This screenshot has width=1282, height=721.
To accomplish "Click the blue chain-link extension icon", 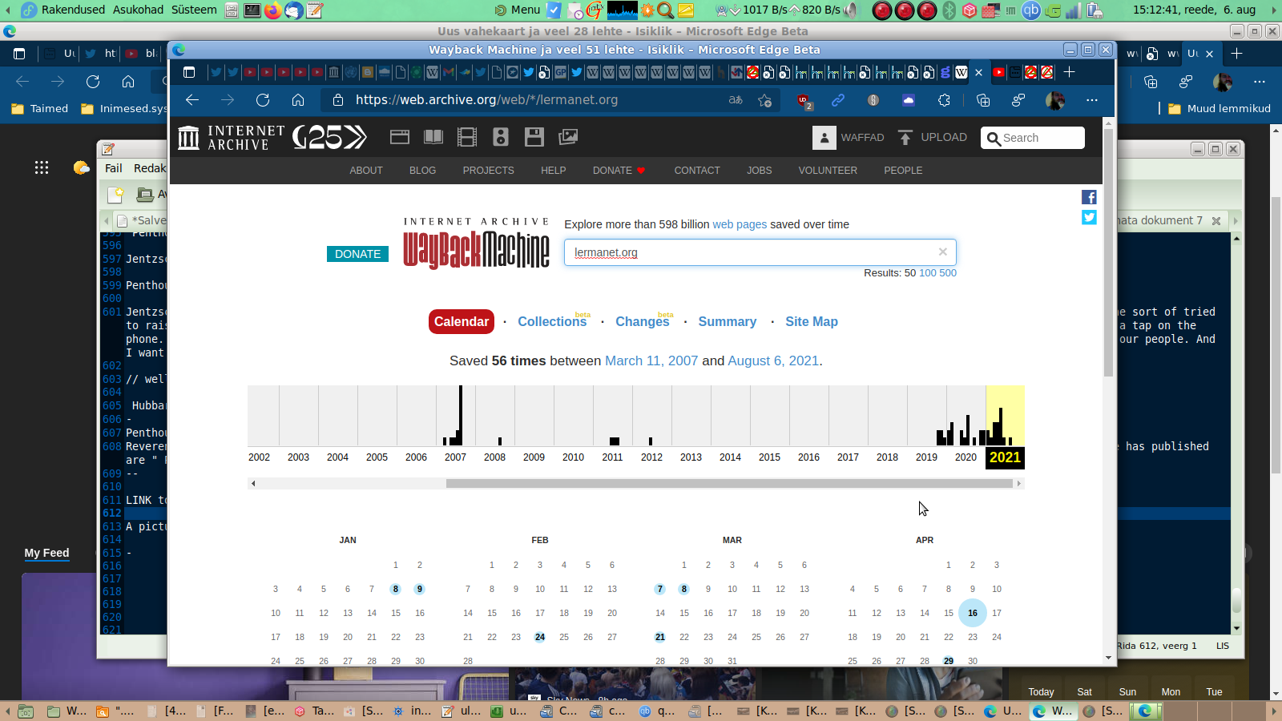I will point(838,100).
